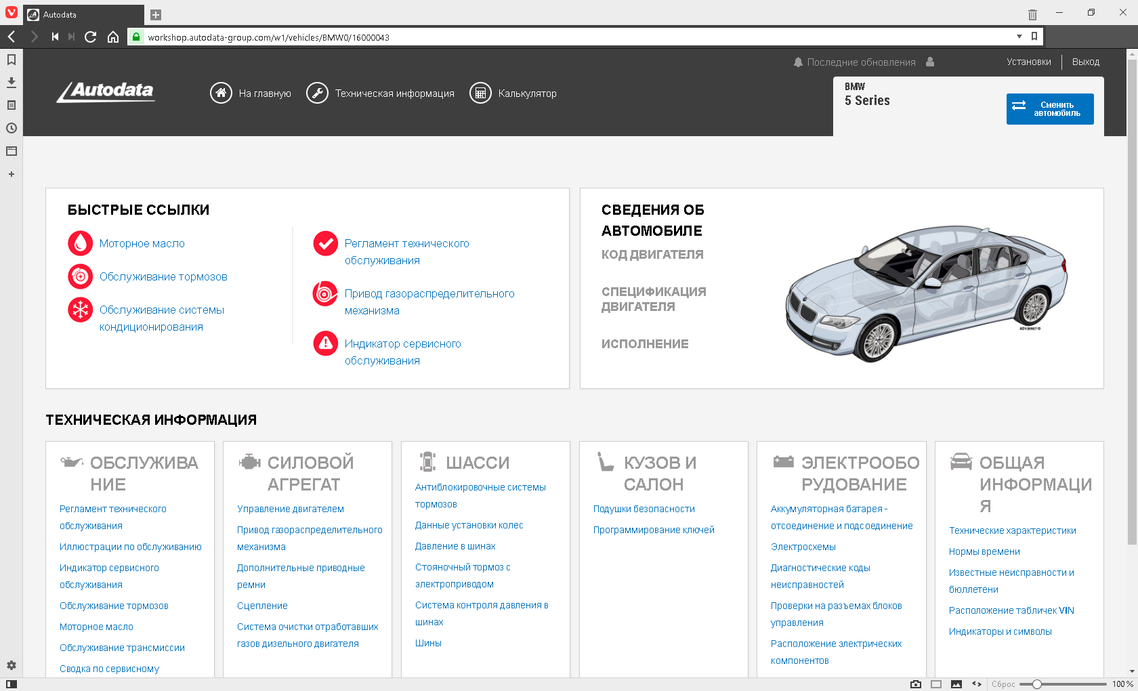
Task: Open Калькулятор menu item
Action: [527, 93]
